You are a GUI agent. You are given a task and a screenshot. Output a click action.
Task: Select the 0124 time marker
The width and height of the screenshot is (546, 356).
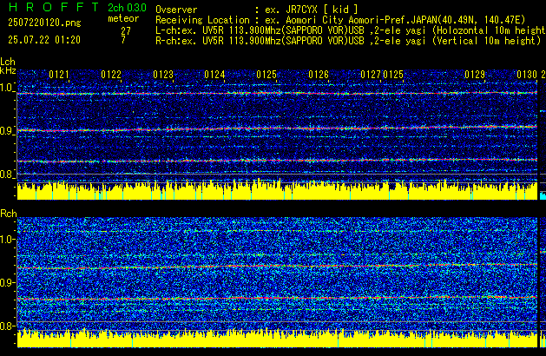pyautogui.click(x=214, y=75)
